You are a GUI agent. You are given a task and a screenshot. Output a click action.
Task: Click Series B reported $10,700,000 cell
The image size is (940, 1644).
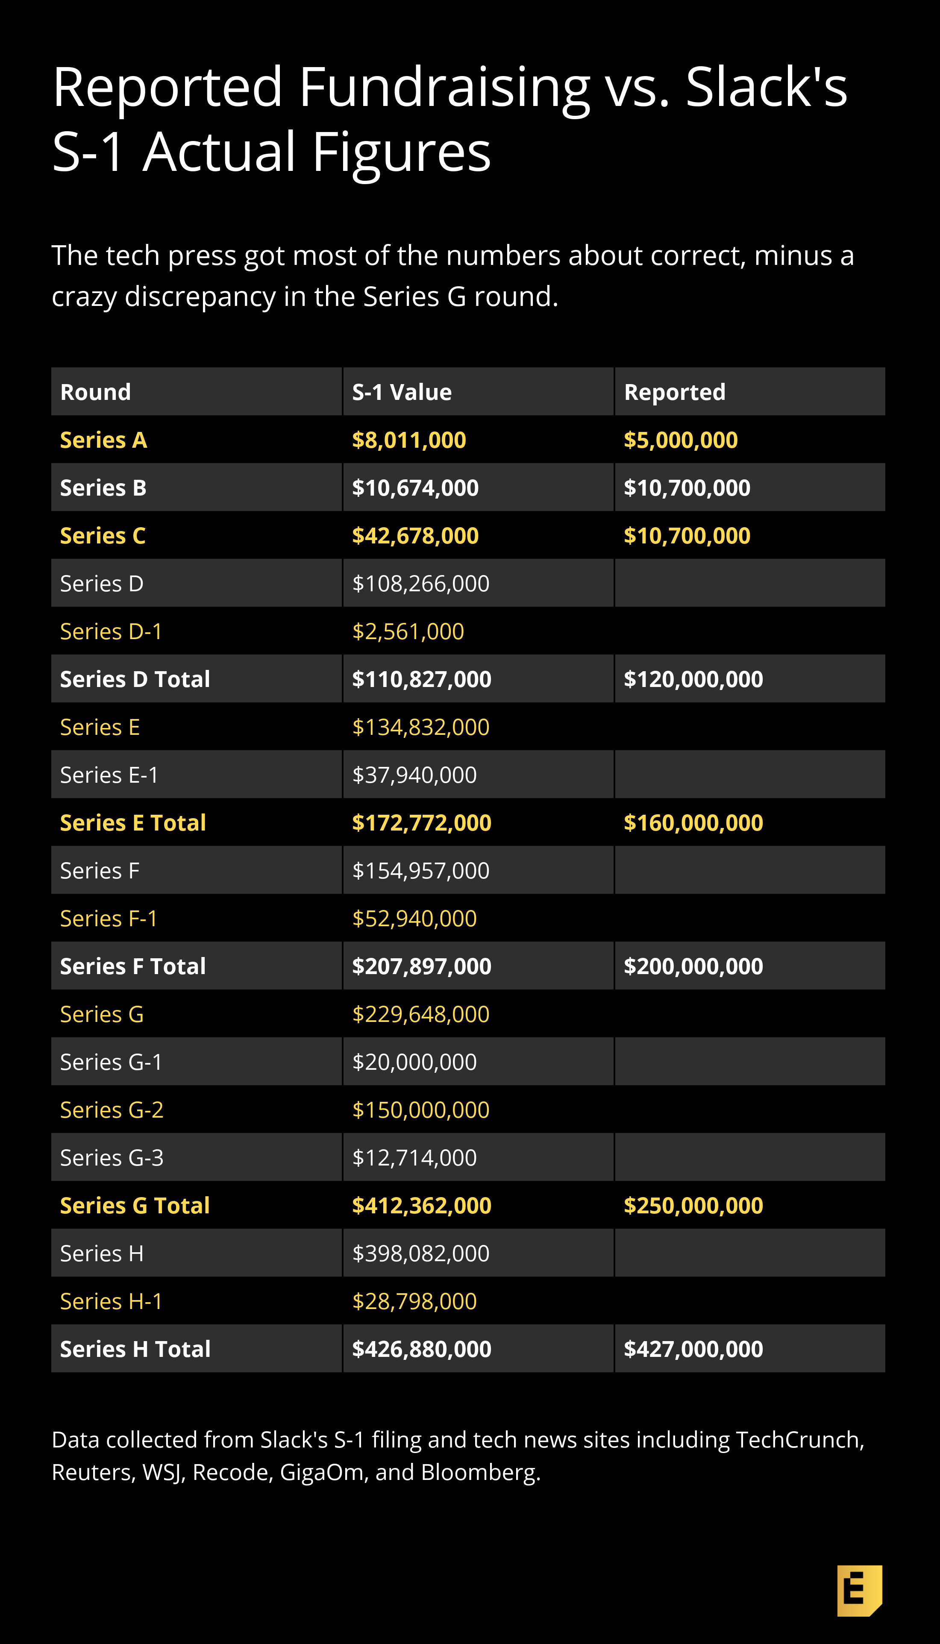coord(687,487)
